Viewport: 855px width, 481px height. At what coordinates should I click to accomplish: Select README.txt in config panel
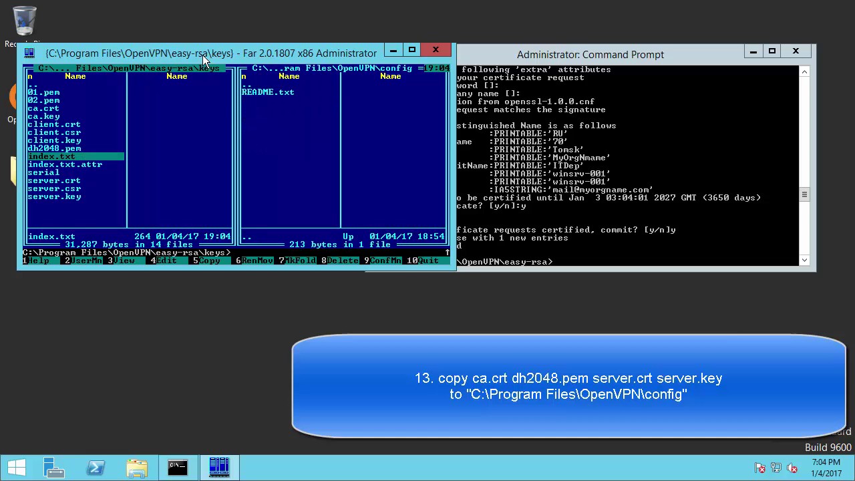click(x=268, y=92)
